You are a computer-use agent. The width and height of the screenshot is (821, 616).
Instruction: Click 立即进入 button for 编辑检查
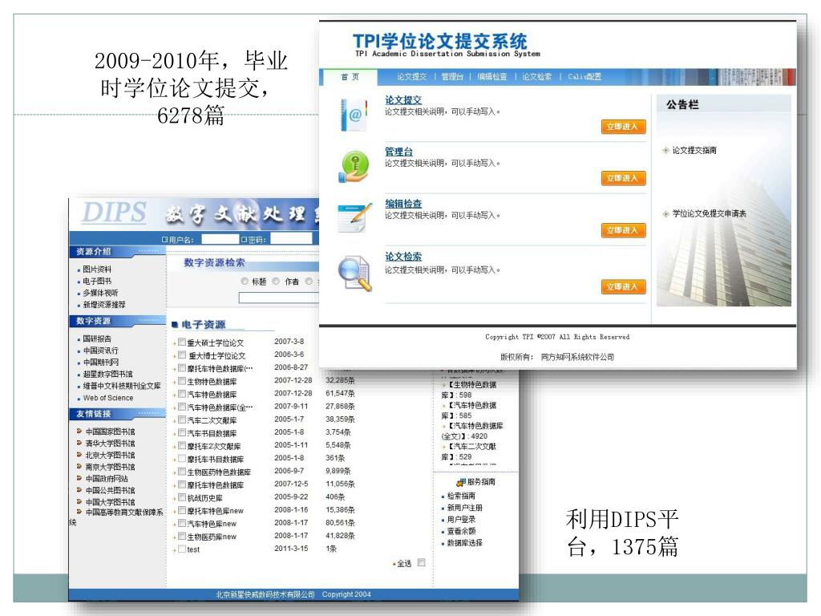(x=622, y=230)
